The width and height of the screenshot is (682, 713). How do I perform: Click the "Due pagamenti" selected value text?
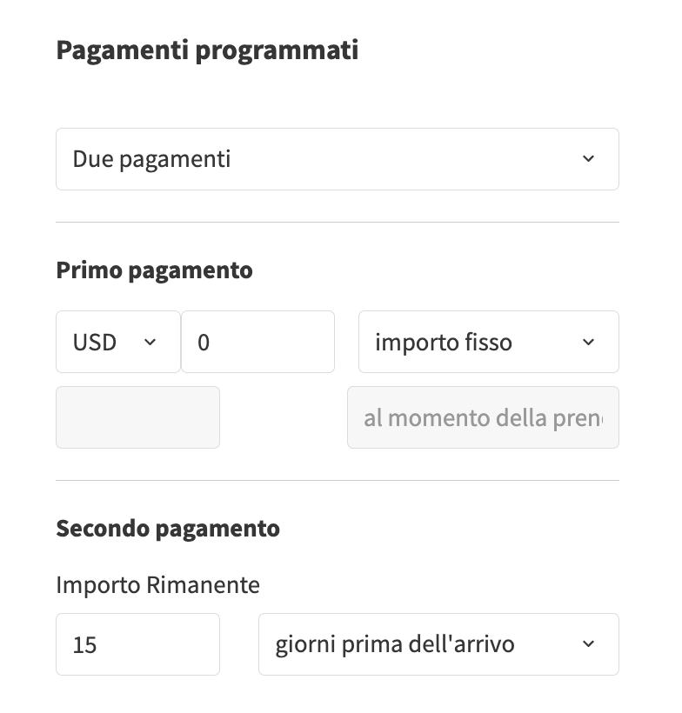pyautogui.click(x=151, y=159)
